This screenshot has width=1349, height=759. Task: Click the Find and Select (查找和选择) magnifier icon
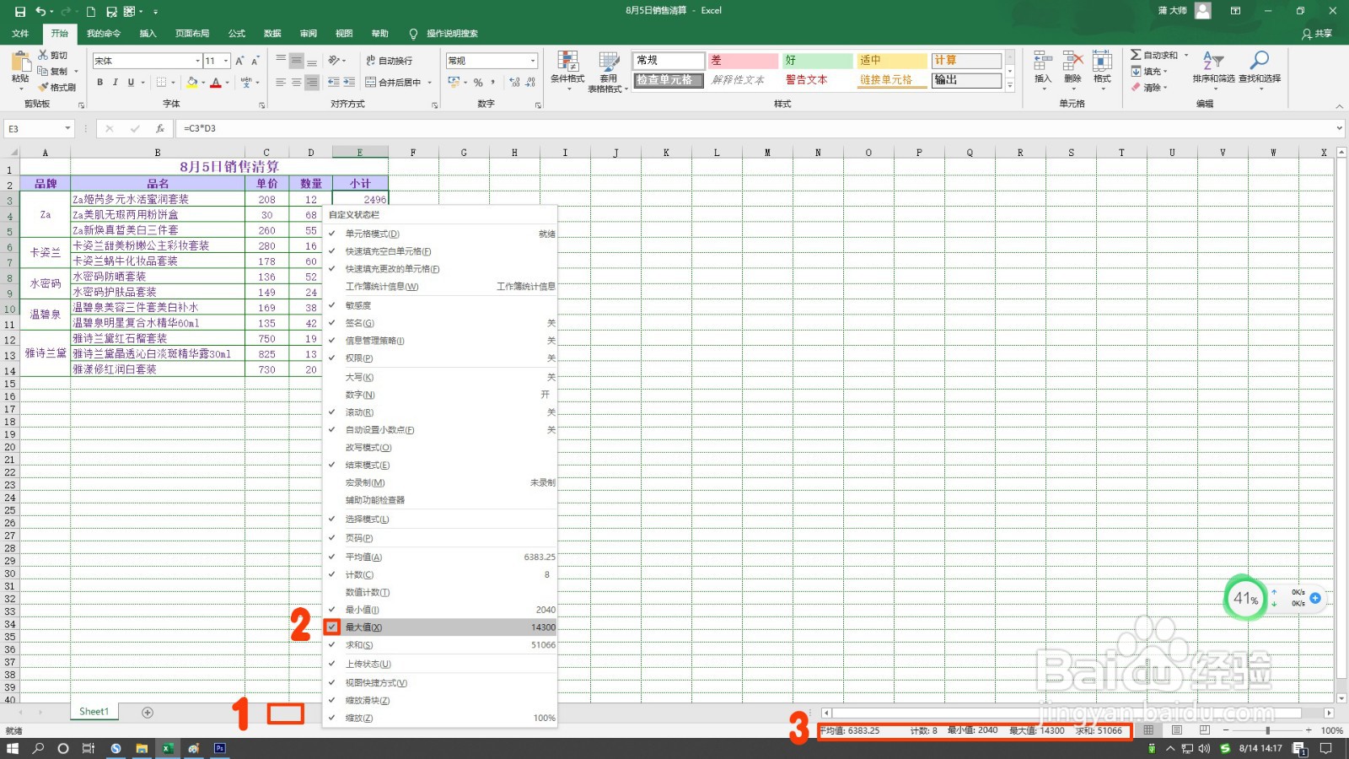tap(1260, 61)
